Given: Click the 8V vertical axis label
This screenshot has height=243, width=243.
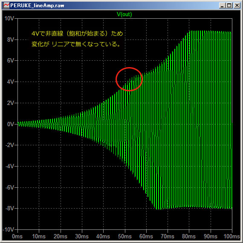Looking at the screenshot, I should (x=10, y=40).
